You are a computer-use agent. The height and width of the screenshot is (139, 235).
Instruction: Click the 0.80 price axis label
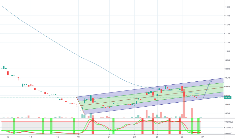[x=227, y=69]
